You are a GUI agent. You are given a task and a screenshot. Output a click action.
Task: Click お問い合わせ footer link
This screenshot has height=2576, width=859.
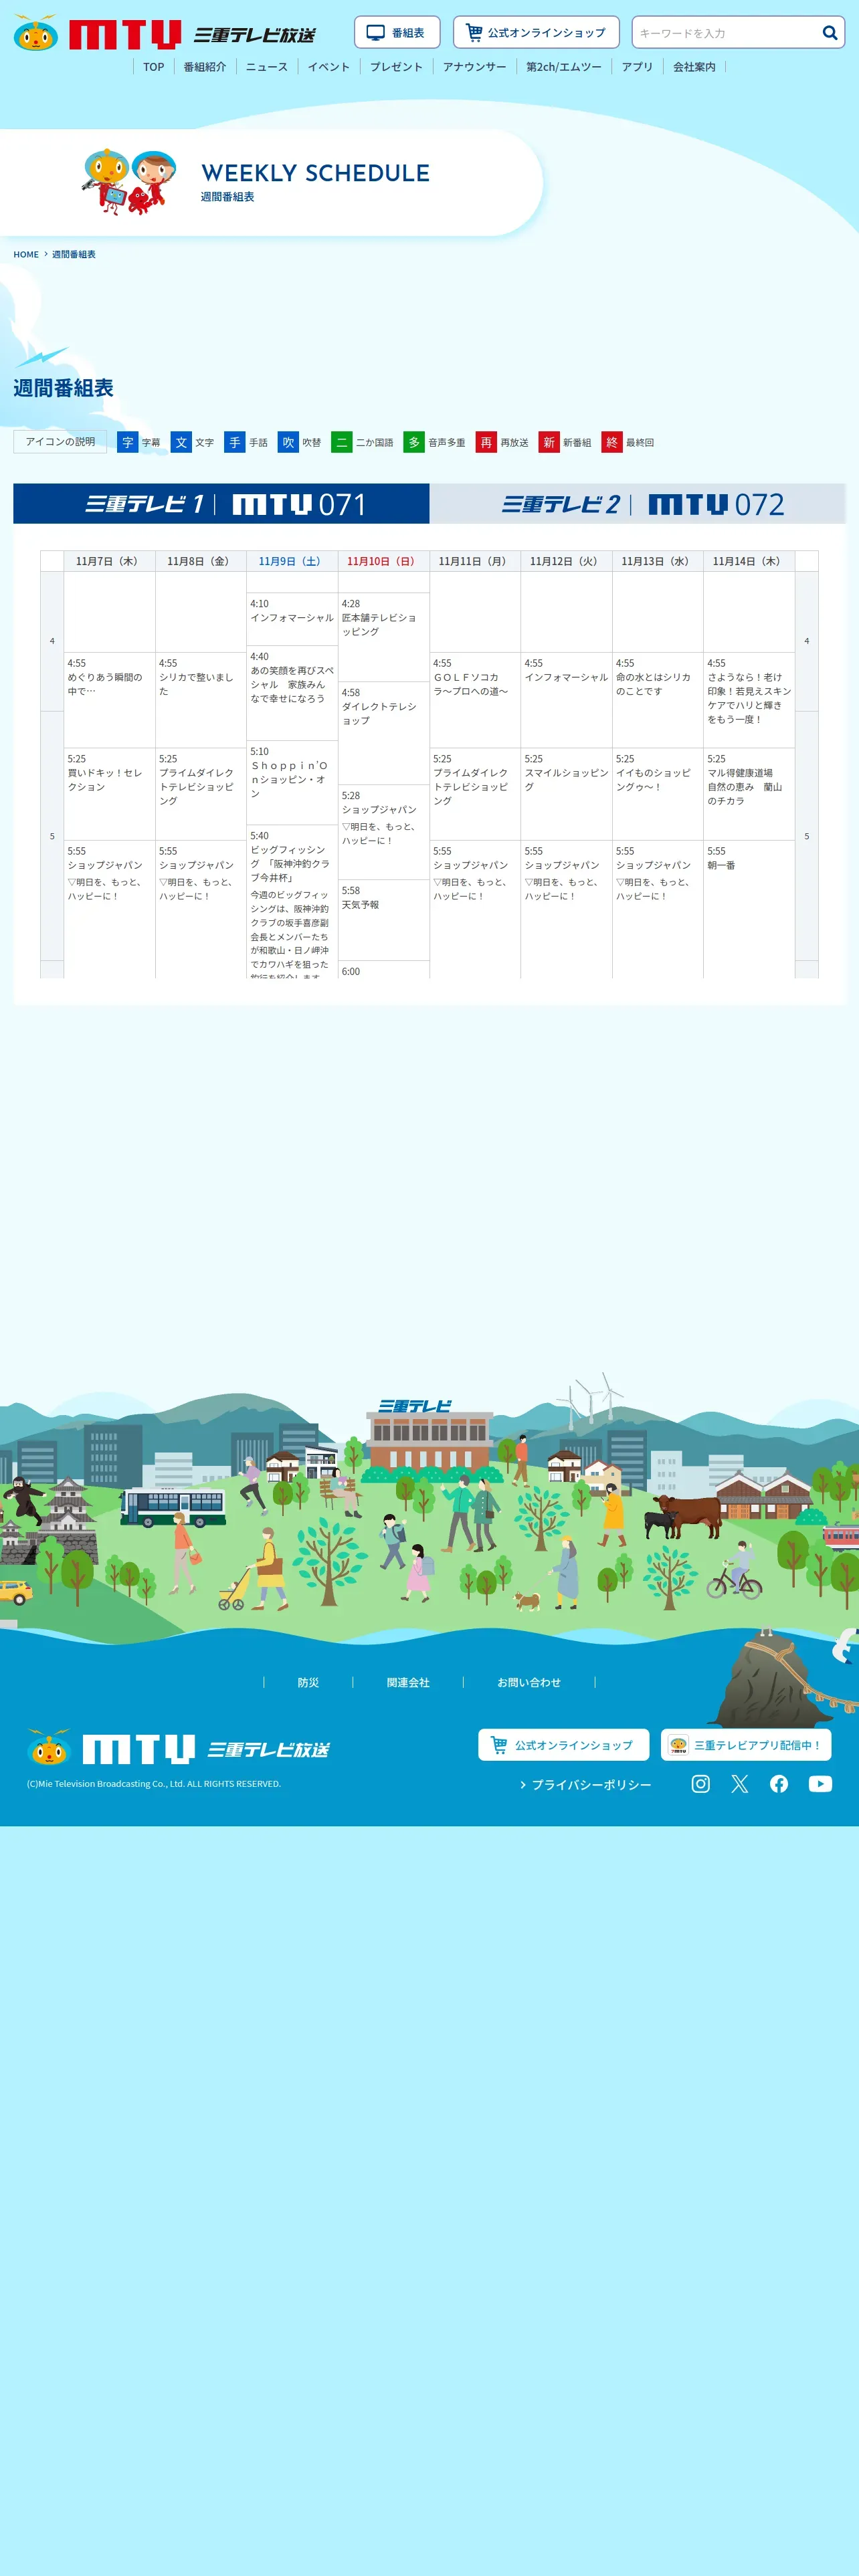click(529, 1682)
